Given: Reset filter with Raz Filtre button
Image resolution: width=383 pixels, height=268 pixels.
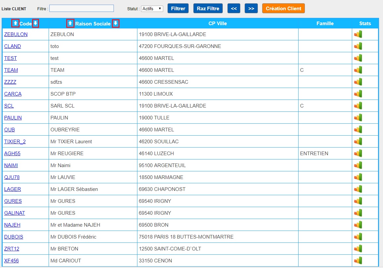Looking at the screenshot, I should pos(208,9).
